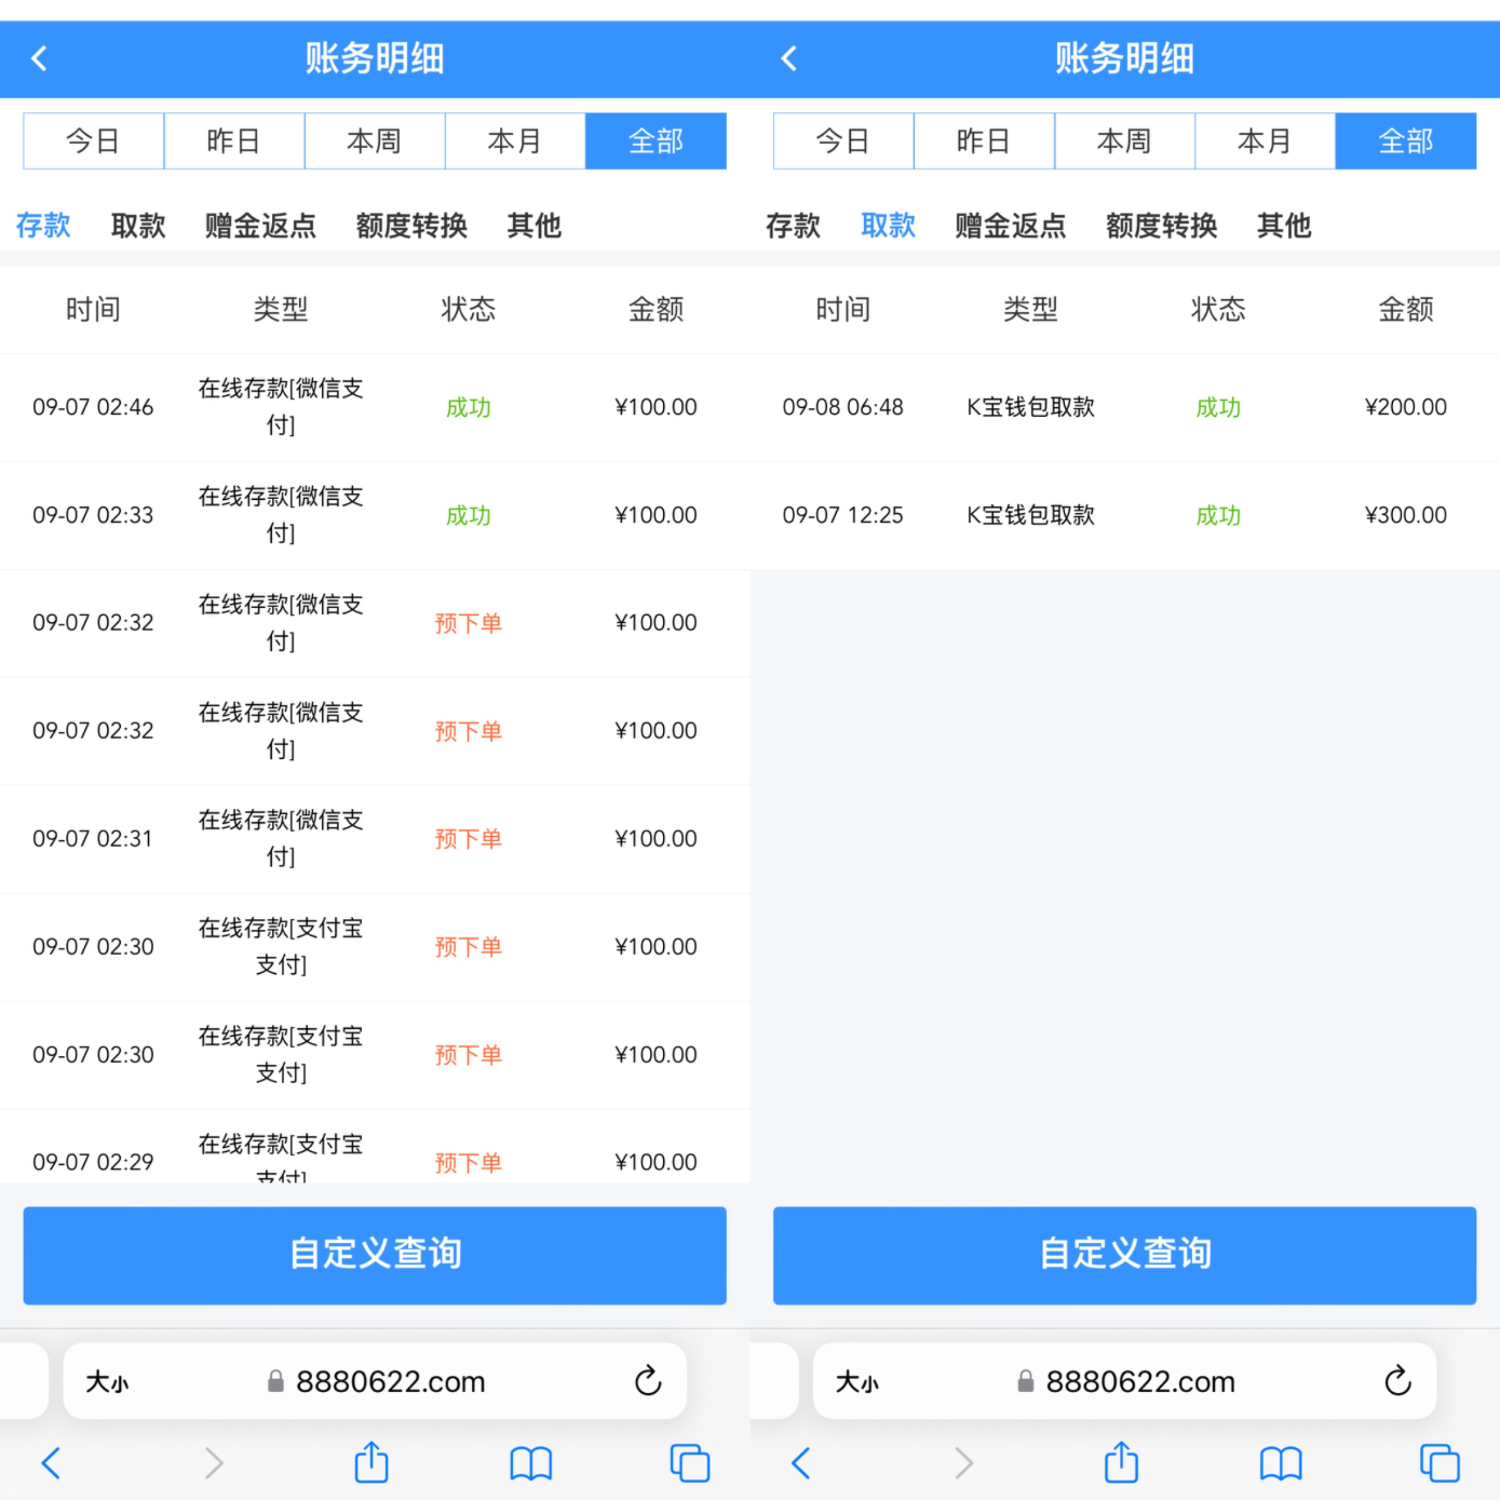The height and width of the screenshot is (1500, 1500).
Task: Tap back arrow in right panel header
Action: point(789,58)
